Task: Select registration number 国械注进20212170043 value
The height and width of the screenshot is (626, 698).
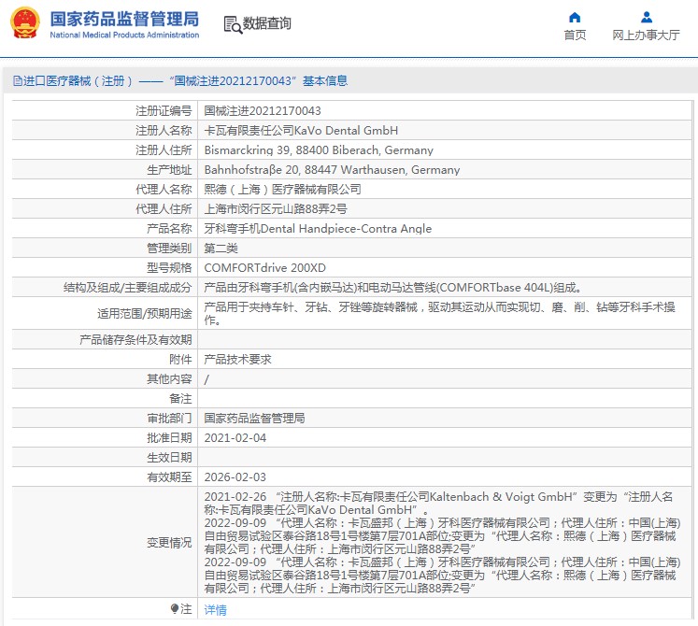Action: [x=263, y=111]
